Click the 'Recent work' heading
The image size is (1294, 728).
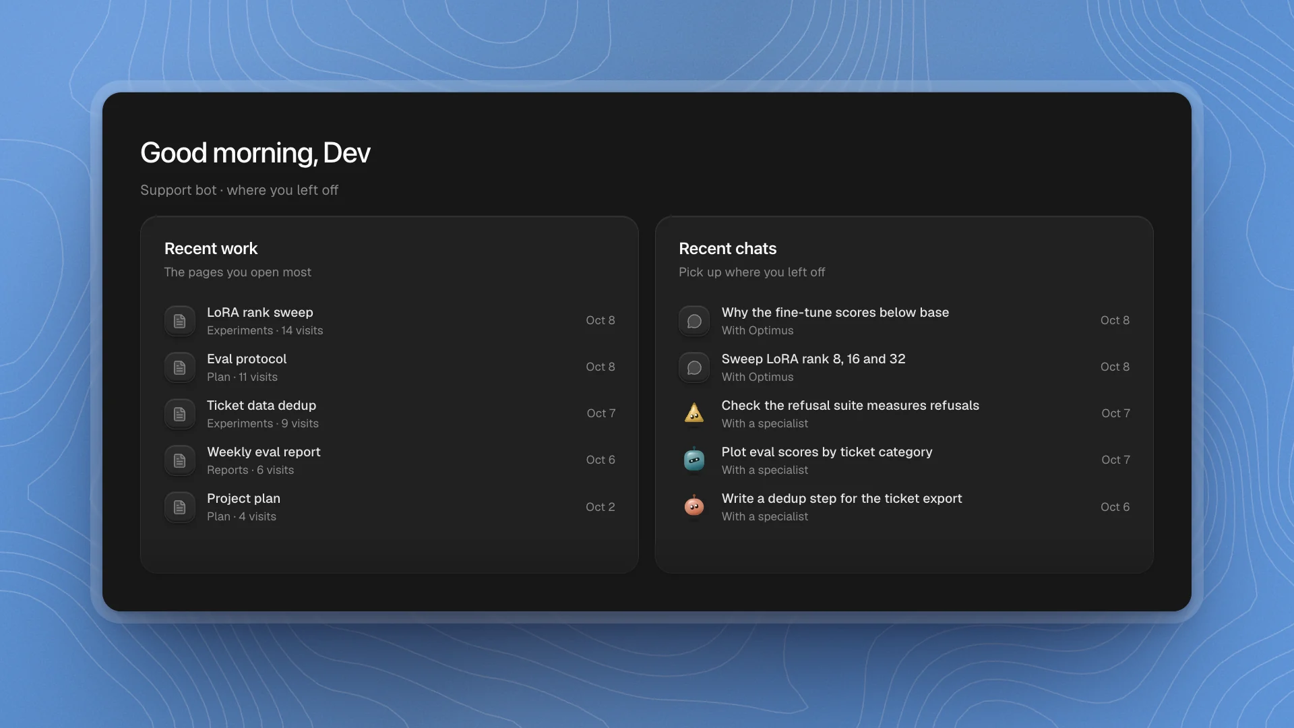(211, 249)
